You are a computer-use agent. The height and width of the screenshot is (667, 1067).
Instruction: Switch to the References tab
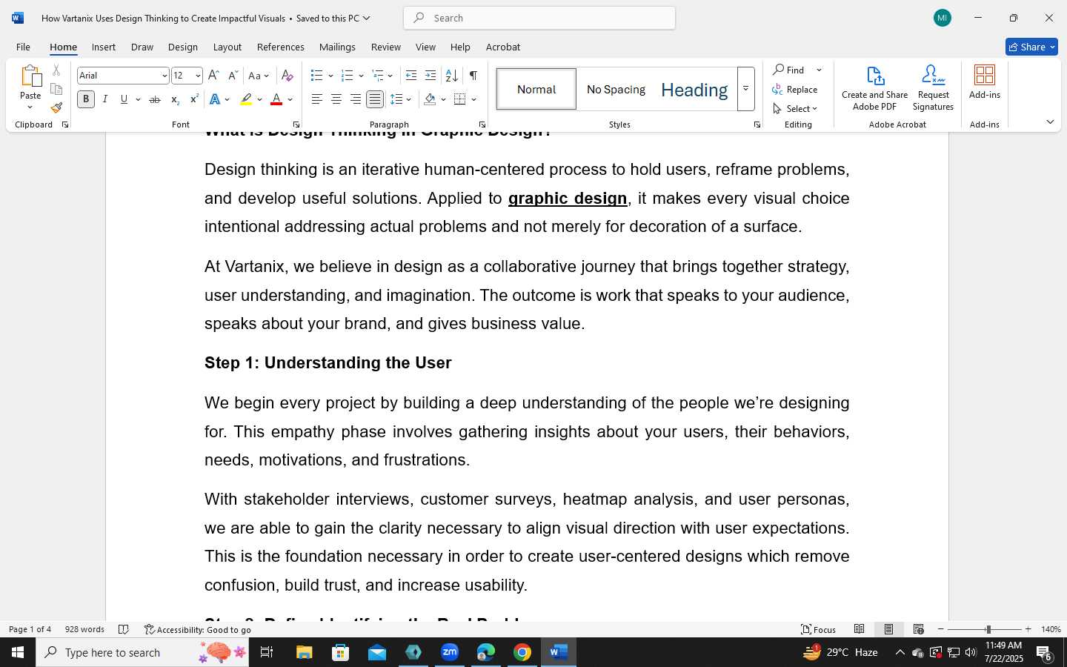point(280,47)
